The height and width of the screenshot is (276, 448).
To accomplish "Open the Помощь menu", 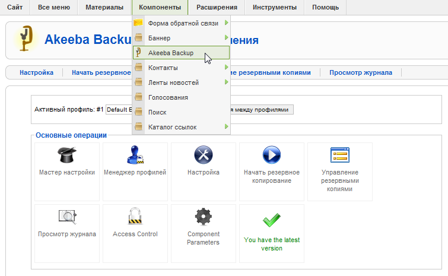I will pos(325,7).
